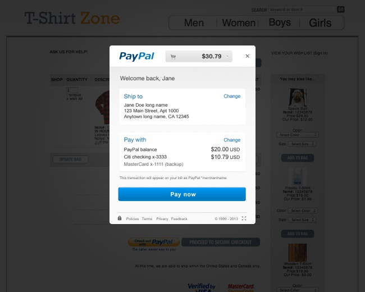Click the fullscreen expand icon in PayPal footer

tap(244, 218)
